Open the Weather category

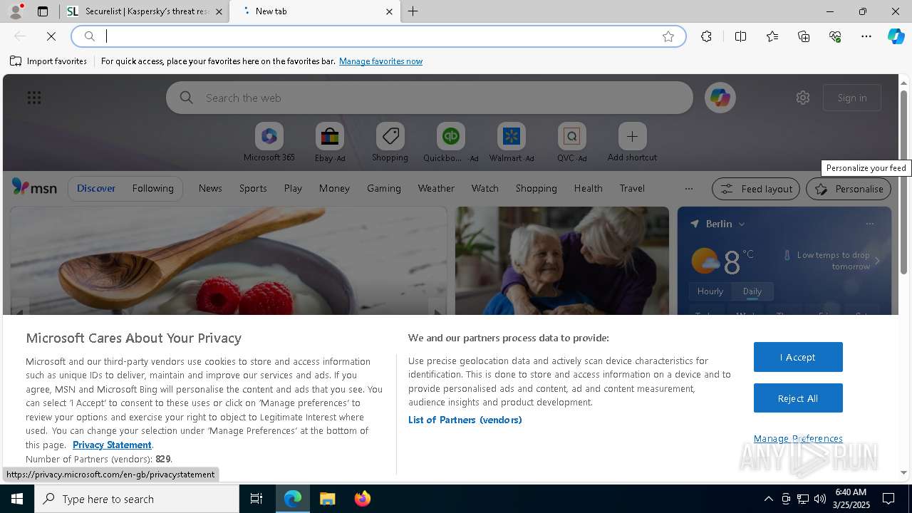point(436,188)
